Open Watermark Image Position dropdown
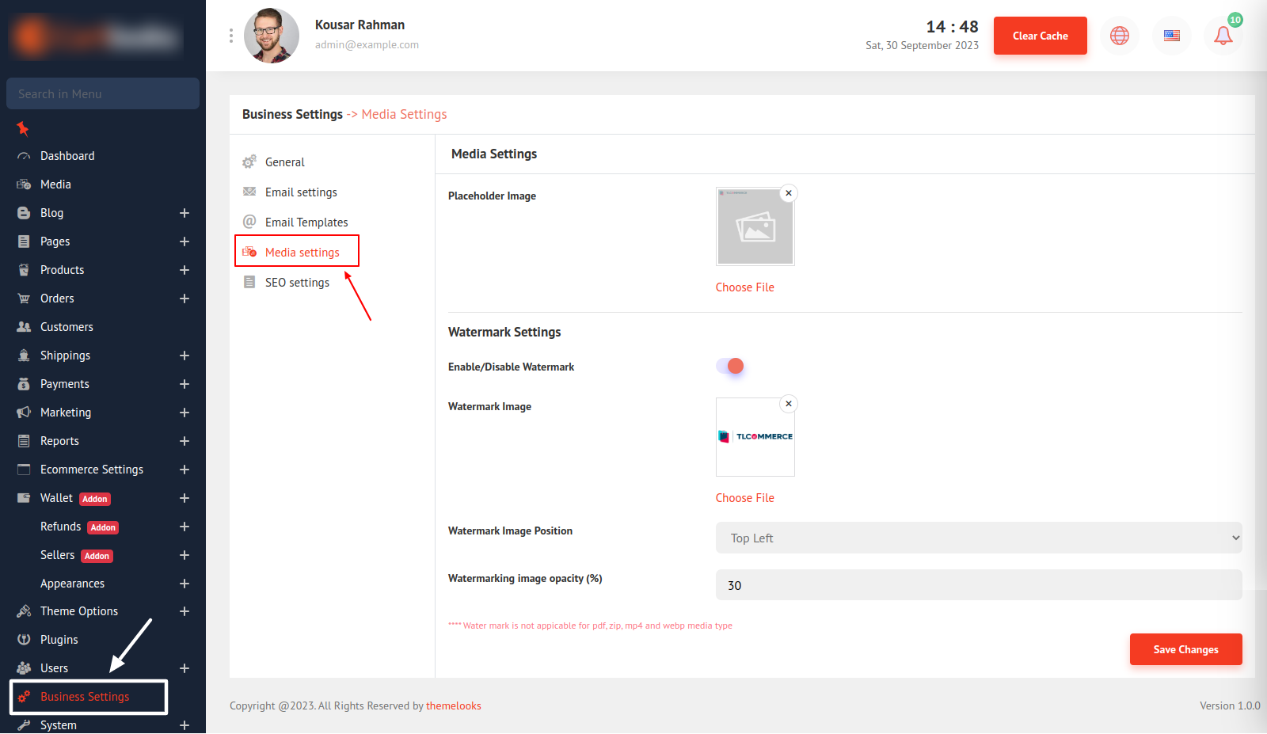 978,538
